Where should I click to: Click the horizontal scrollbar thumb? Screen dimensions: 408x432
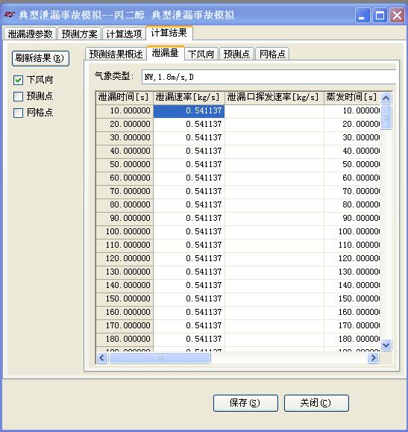pos(160,358)
